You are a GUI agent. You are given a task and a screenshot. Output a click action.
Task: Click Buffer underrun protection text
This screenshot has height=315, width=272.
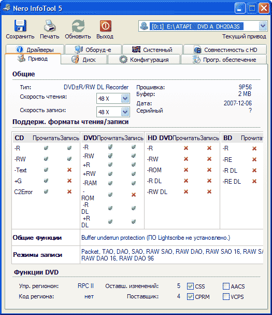(x=113, y=238)
